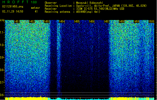Click the 0.9 kHz axis label
This screenshot has width=157, height=100.
point(2,57)
